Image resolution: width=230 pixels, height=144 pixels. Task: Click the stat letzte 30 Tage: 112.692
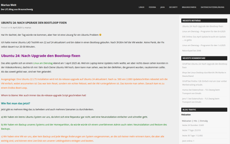(x=192, y=136)
